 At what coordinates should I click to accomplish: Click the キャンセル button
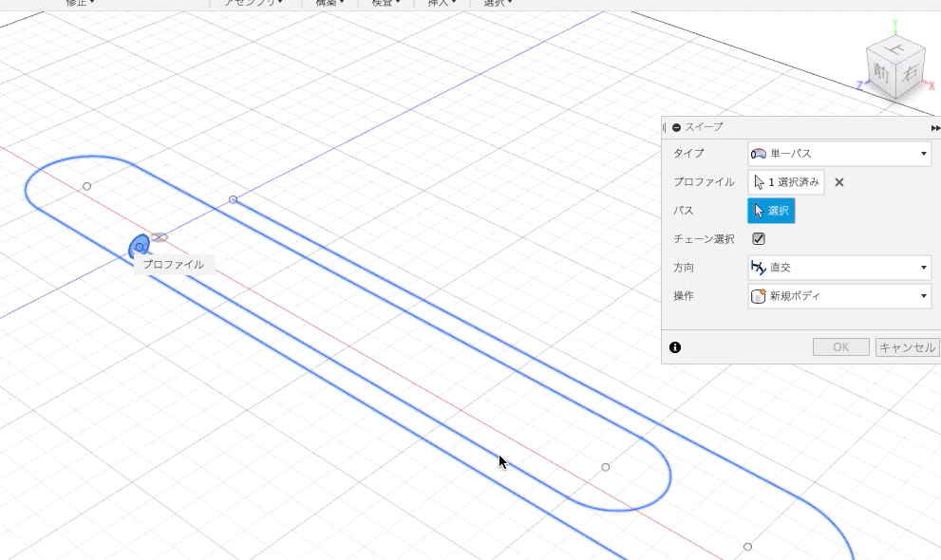[x=907, y=347]
